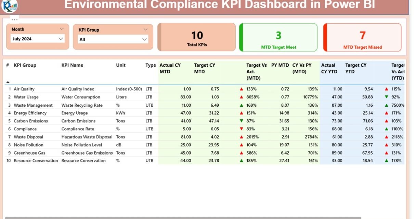Viewport: 414px width, 219px height.
Task: Select the MTD Target Missed card
Action: click(x=362, y=38)
